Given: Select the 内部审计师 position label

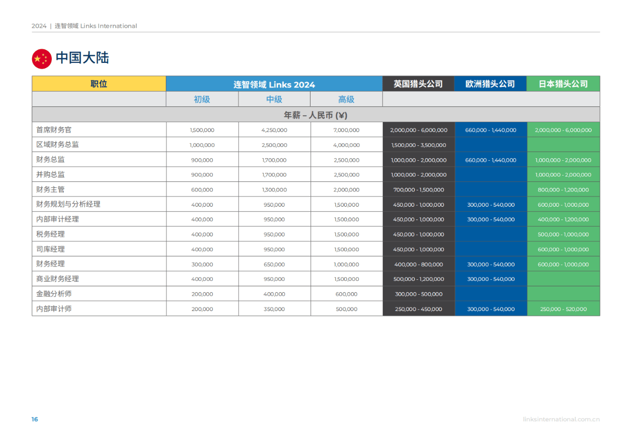Looking at the screenshot, I should click(54, 309).
